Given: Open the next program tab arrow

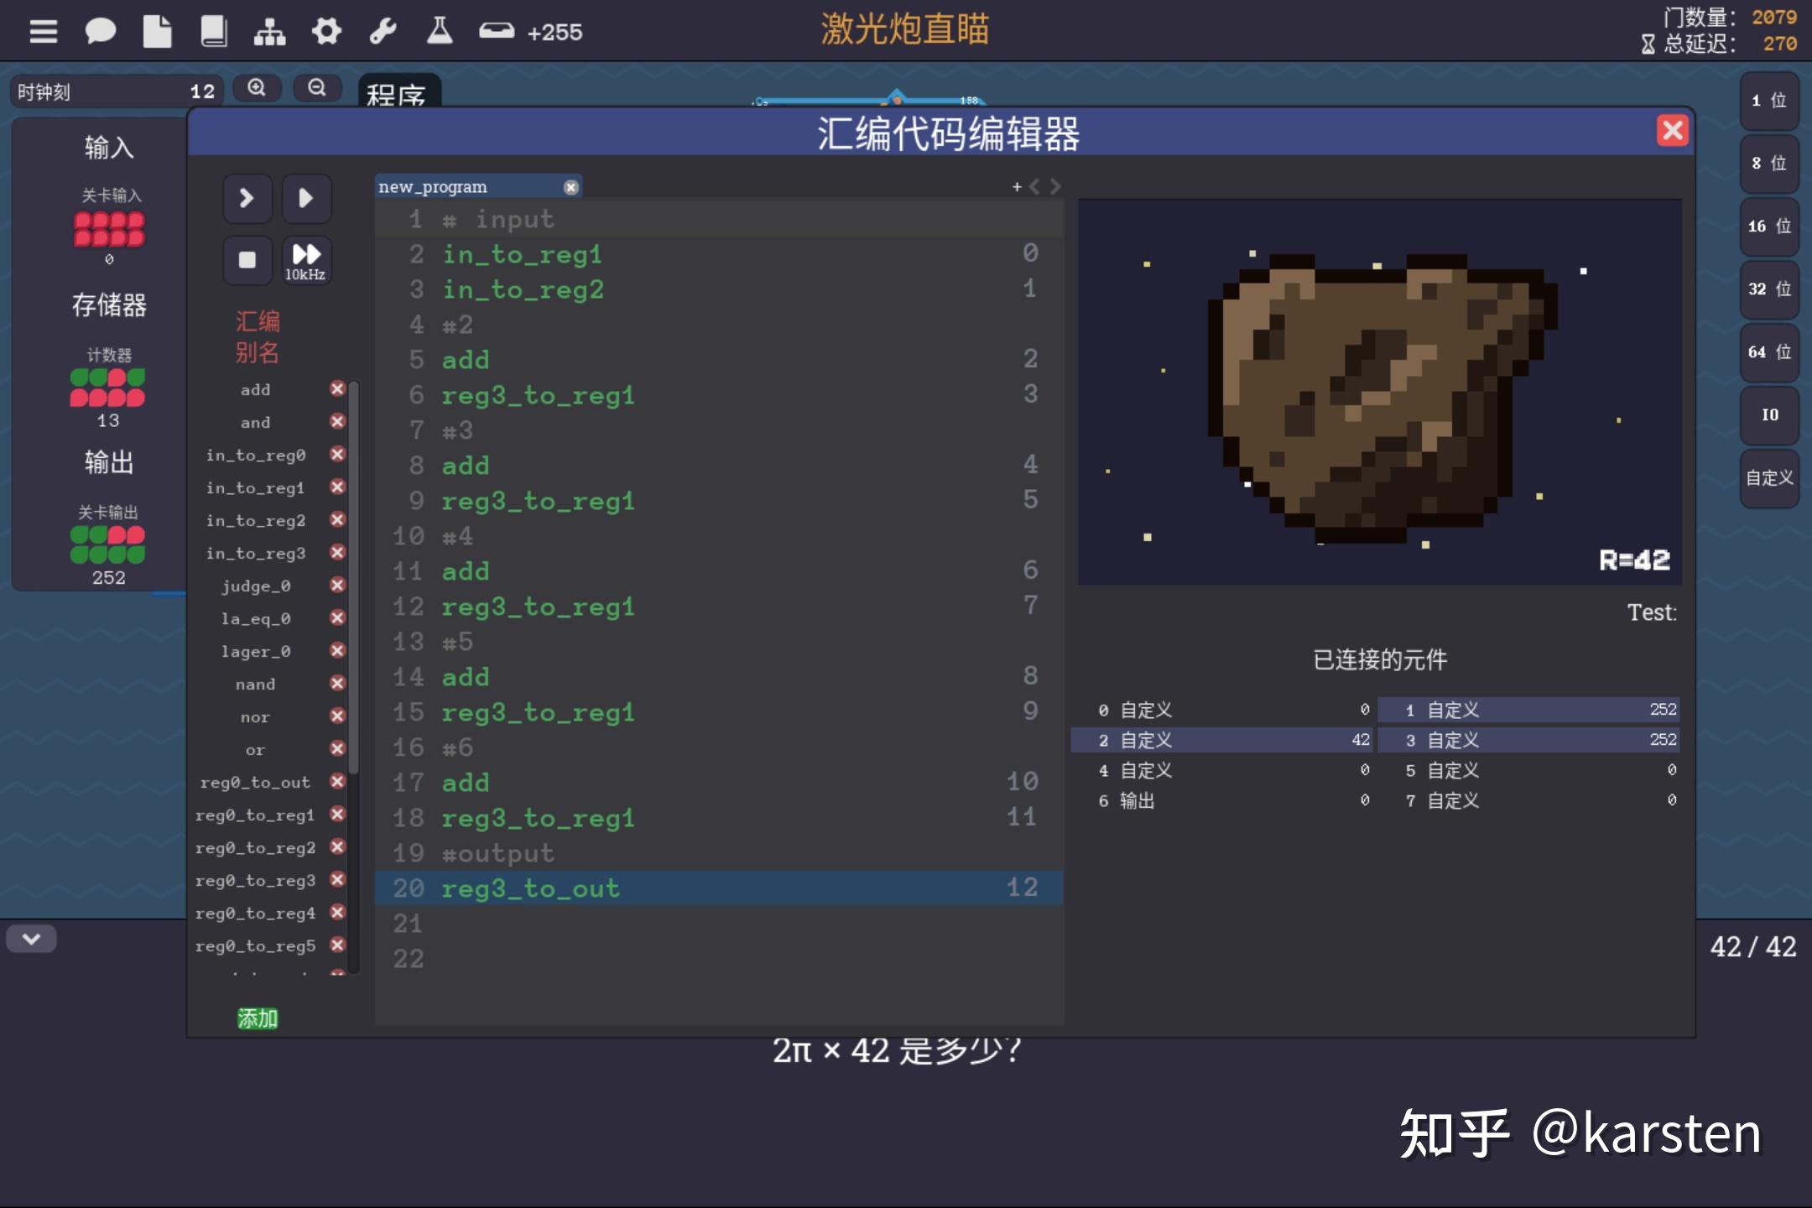Looking at the screenshot, I should pos(1055,186).
